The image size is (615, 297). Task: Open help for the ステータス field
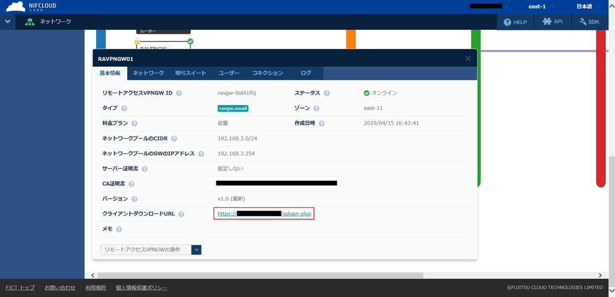coord(327,93)
